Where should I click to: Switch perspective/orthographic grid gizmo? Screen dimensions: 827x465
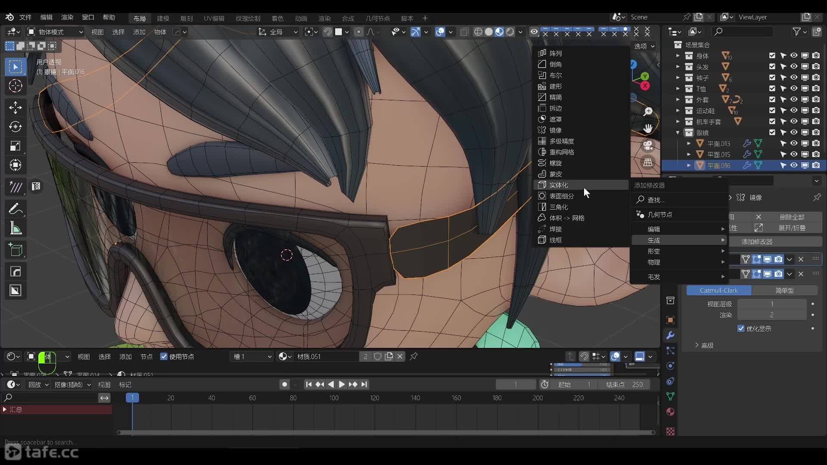648,162
